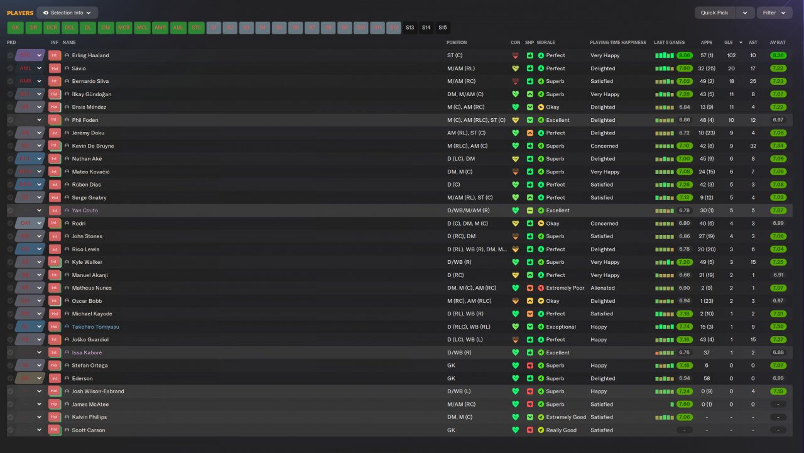
Task: Click Kevin De Bruyne's condition heart icon
Action: click(516, 146)
